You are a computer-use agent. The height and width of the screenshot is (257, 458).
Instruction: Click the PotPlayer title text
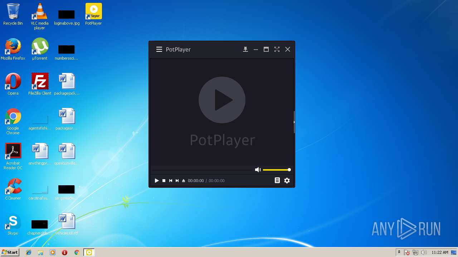coord(178,50)
